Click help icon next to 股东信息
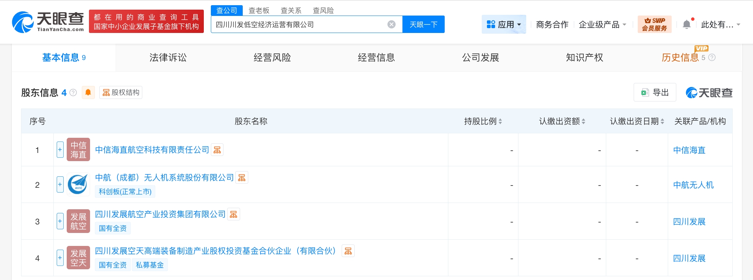Viewport: 753px width, 280px height. click(73, 93)
